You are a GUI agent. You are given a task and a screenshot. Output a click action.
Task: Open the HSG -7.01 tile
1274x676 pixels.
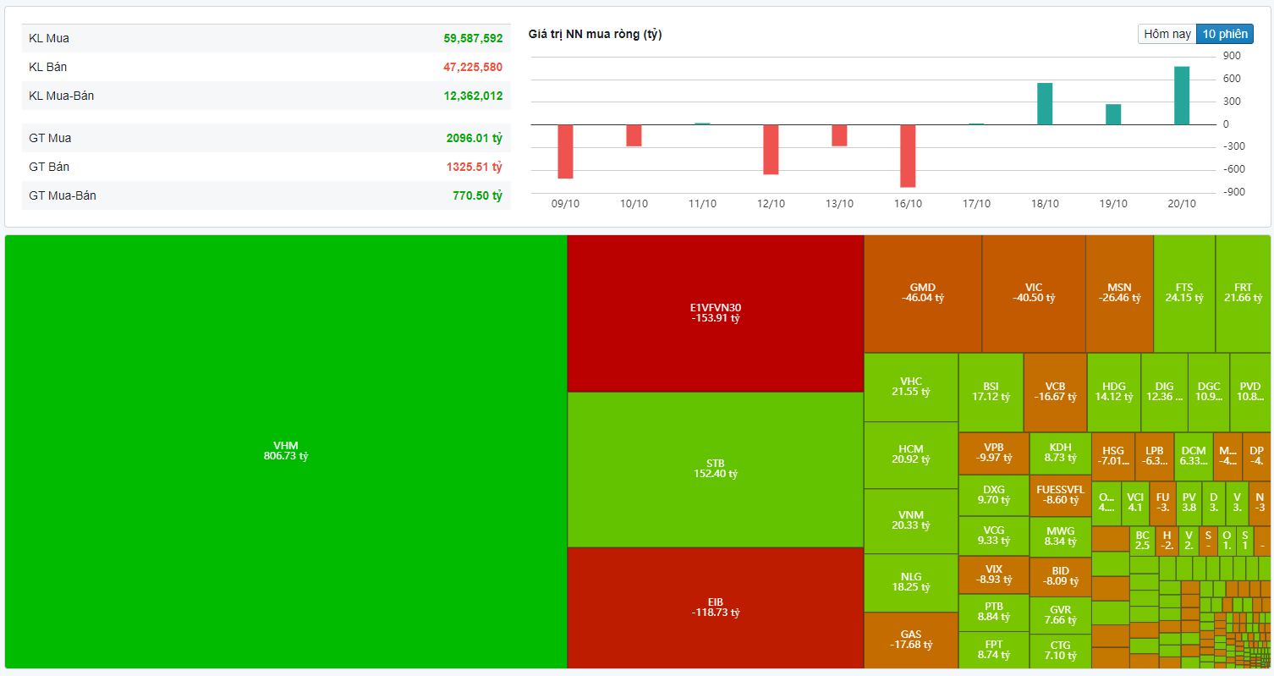(1112, 457)
